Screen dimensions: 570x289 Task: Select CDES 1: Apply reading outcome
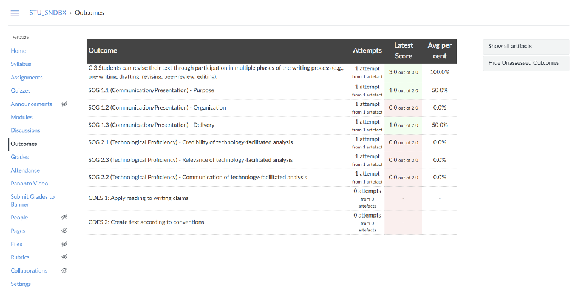(138, 198)
